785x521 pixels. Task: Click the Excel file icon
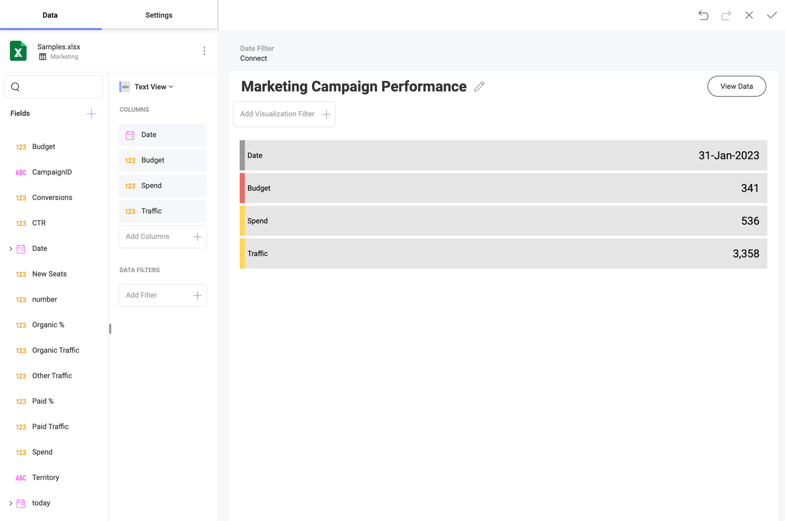[18, 51]
